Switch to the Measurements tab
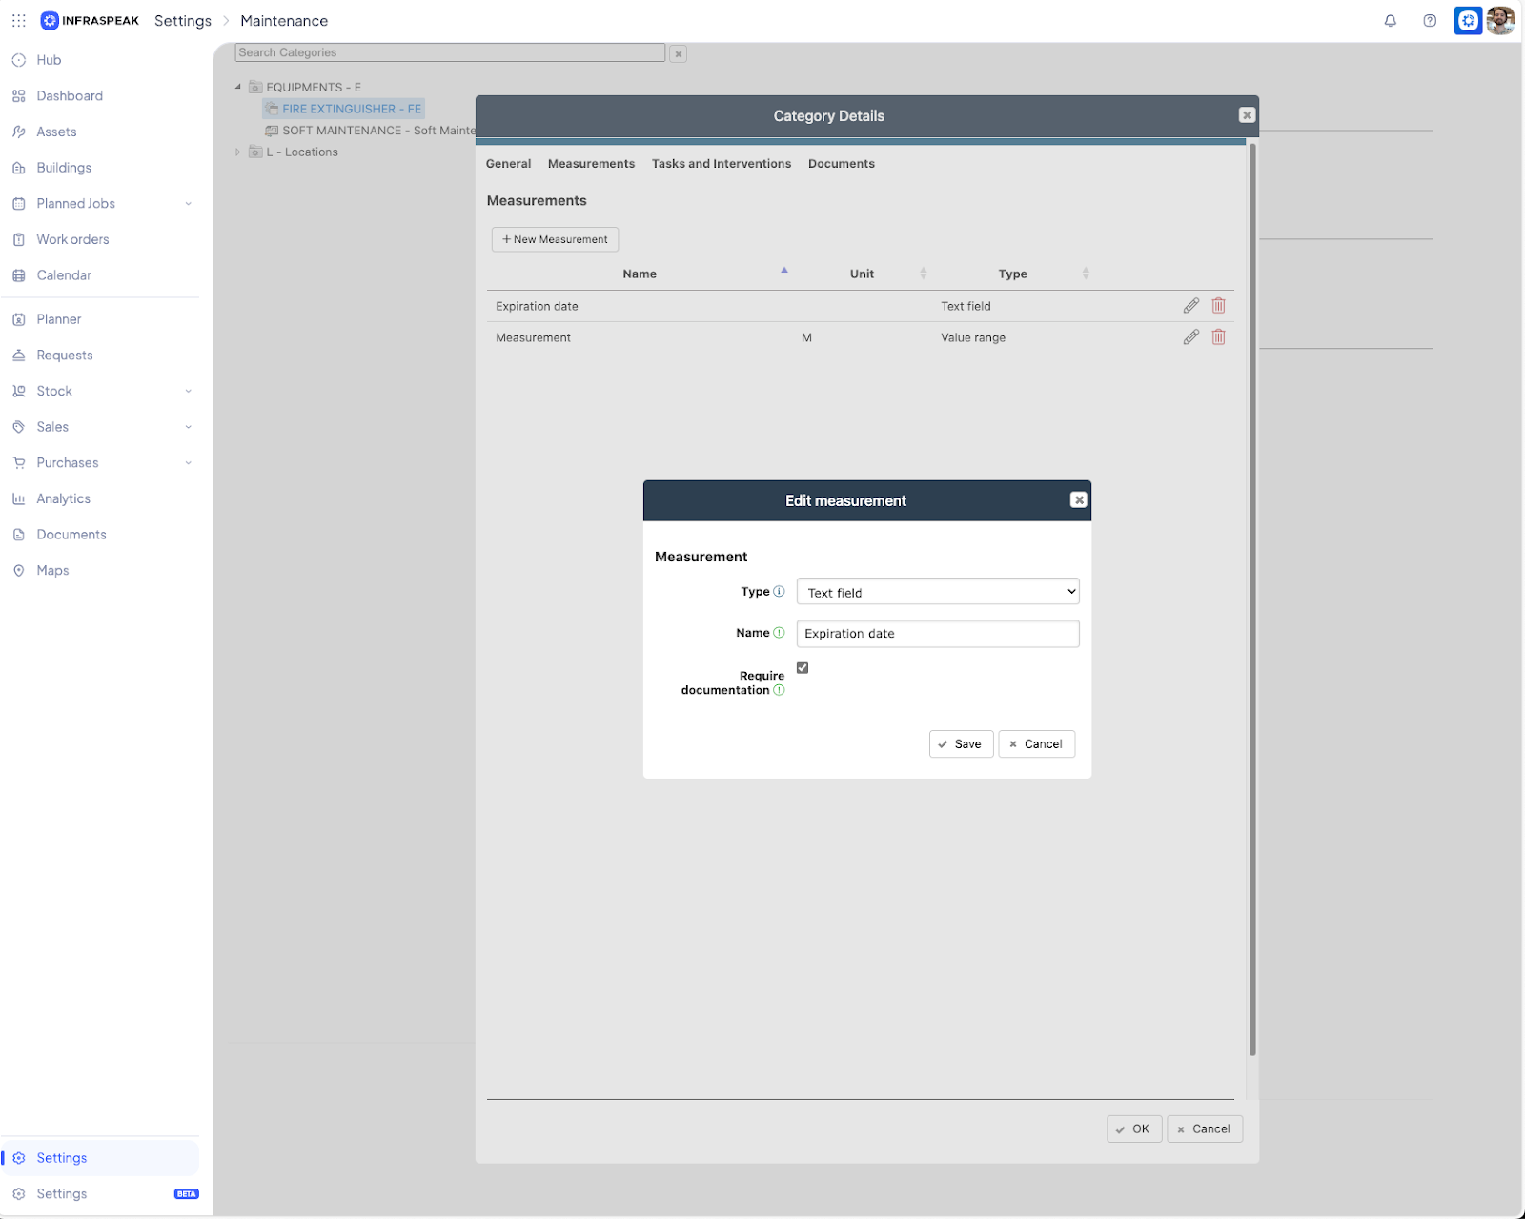 pyautogui.click(x=591, y=164)
